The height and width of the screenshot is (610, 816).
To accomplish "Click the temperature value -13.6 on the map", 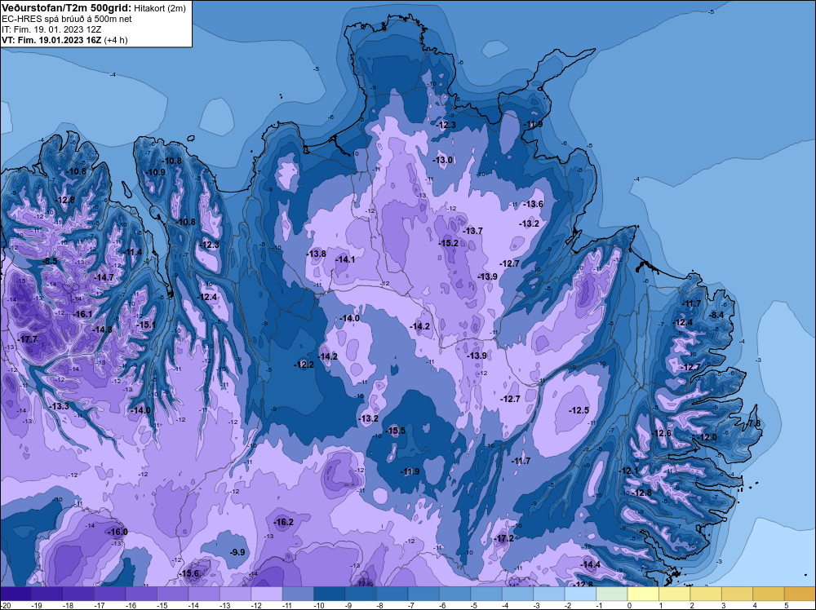I will coord(534,204).
